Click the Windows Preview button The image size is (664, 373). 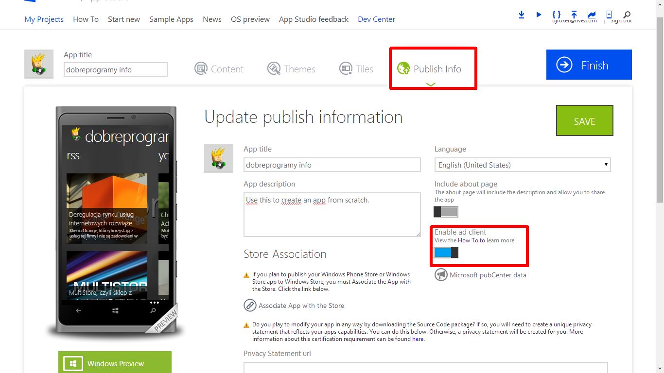115,362
